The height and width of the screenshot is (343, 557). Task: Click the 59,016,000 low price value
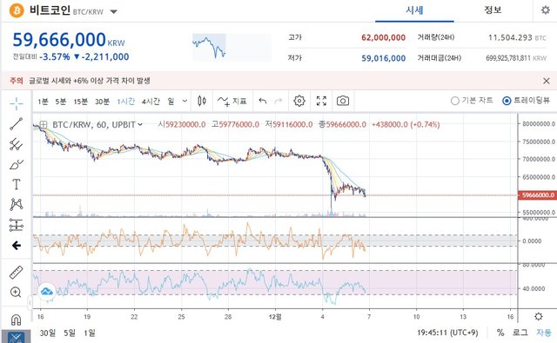(383, 58)
